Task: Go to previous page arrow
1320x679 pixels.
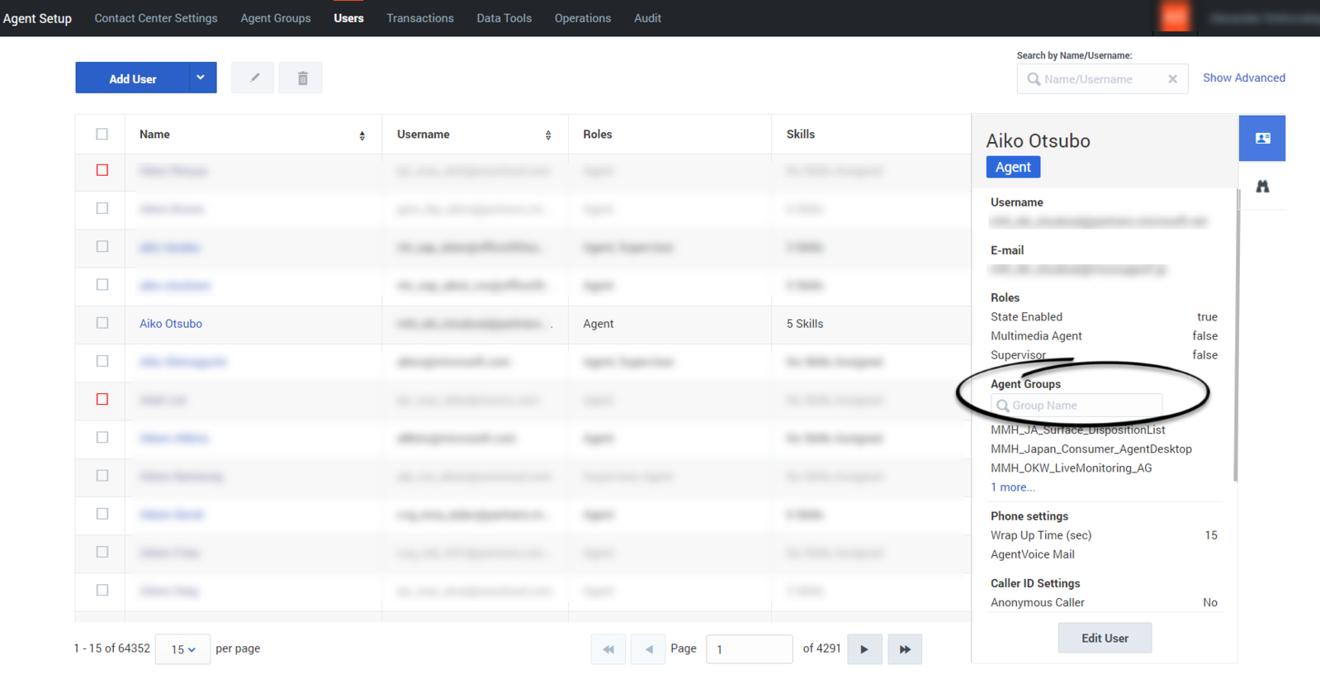Action: point(648,649)
